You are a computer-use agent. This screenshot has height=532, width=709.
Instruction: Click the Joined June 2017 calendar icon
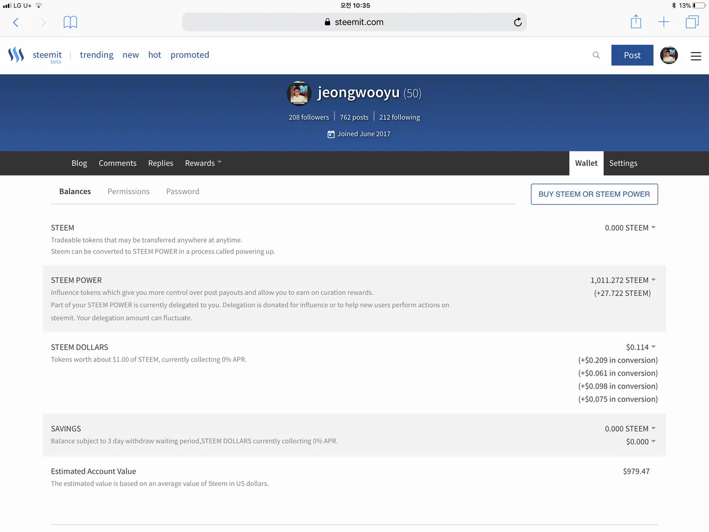point(331,134)
